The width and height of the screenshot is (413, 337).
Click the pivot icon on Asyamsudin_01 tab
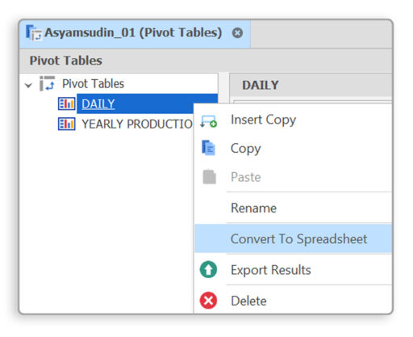click(x=34, y=32)
